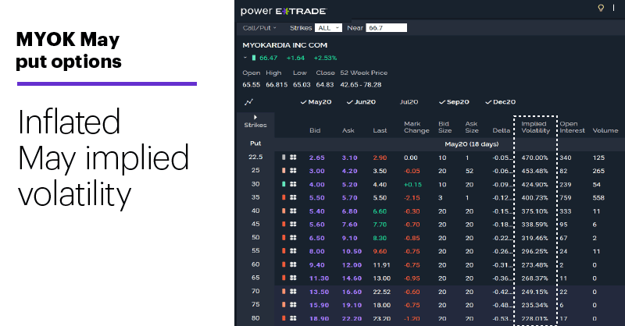Open the chart line icon beside expirations

click(248, 102)
